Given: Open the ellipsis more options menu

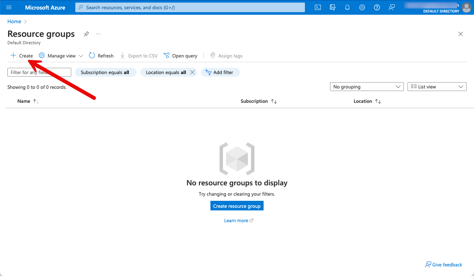Looking at the screenshot, I should coord(98,34).
